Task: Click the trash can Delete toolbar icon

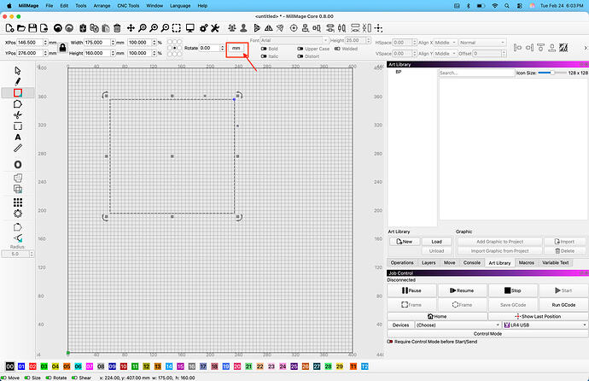Action: click(117, 28)
